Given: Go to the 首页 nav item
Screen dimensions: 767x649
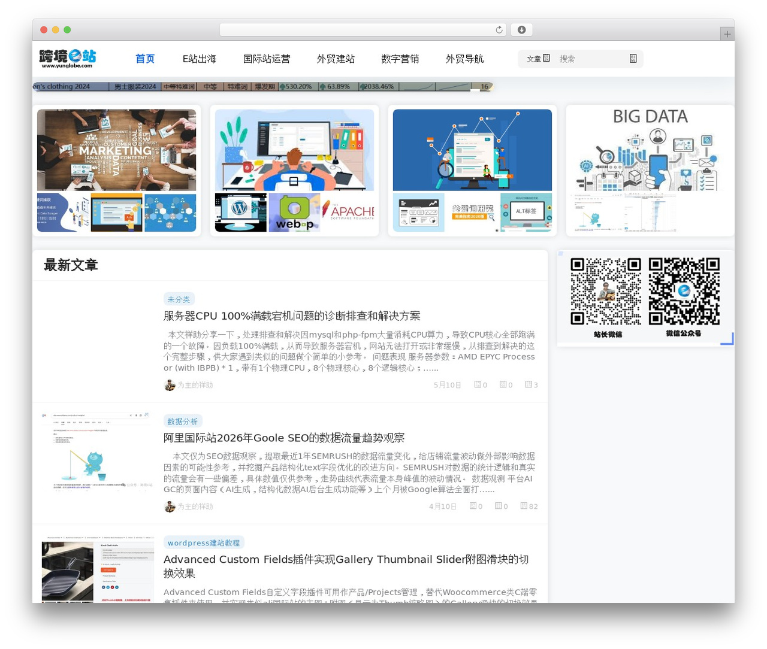Looking at the screenshot, I should [145, 59].
